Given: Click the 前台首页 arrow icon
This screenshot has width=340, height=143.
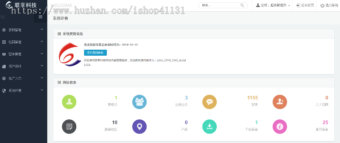Looking at the screenshot, I should pyautogui.click(x=298, y=5).
